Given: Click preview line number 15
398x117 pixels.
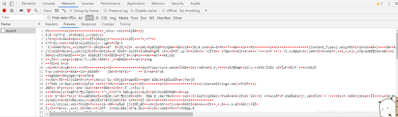Looking at the screenshot, I should point(41,88).
